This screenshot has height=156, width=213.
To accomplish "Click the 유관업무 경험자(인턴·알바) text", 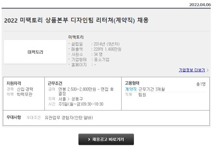I will [69, 118].
